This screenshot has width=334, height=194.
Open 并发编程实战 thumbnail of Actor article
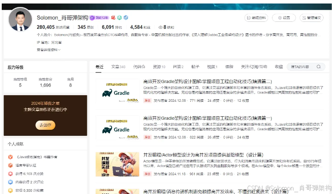[x=117, y=164]
